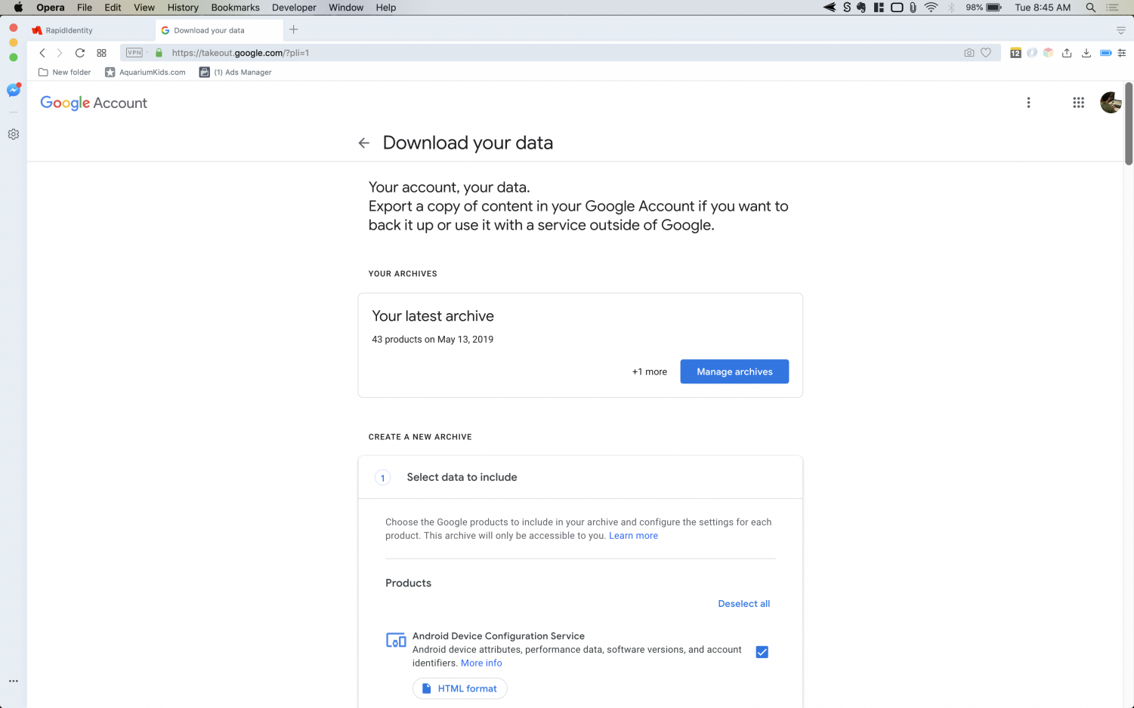Screen dimensions: 1134x708
Task: Open the Opera downloads icon
Action: point(1086,53)
